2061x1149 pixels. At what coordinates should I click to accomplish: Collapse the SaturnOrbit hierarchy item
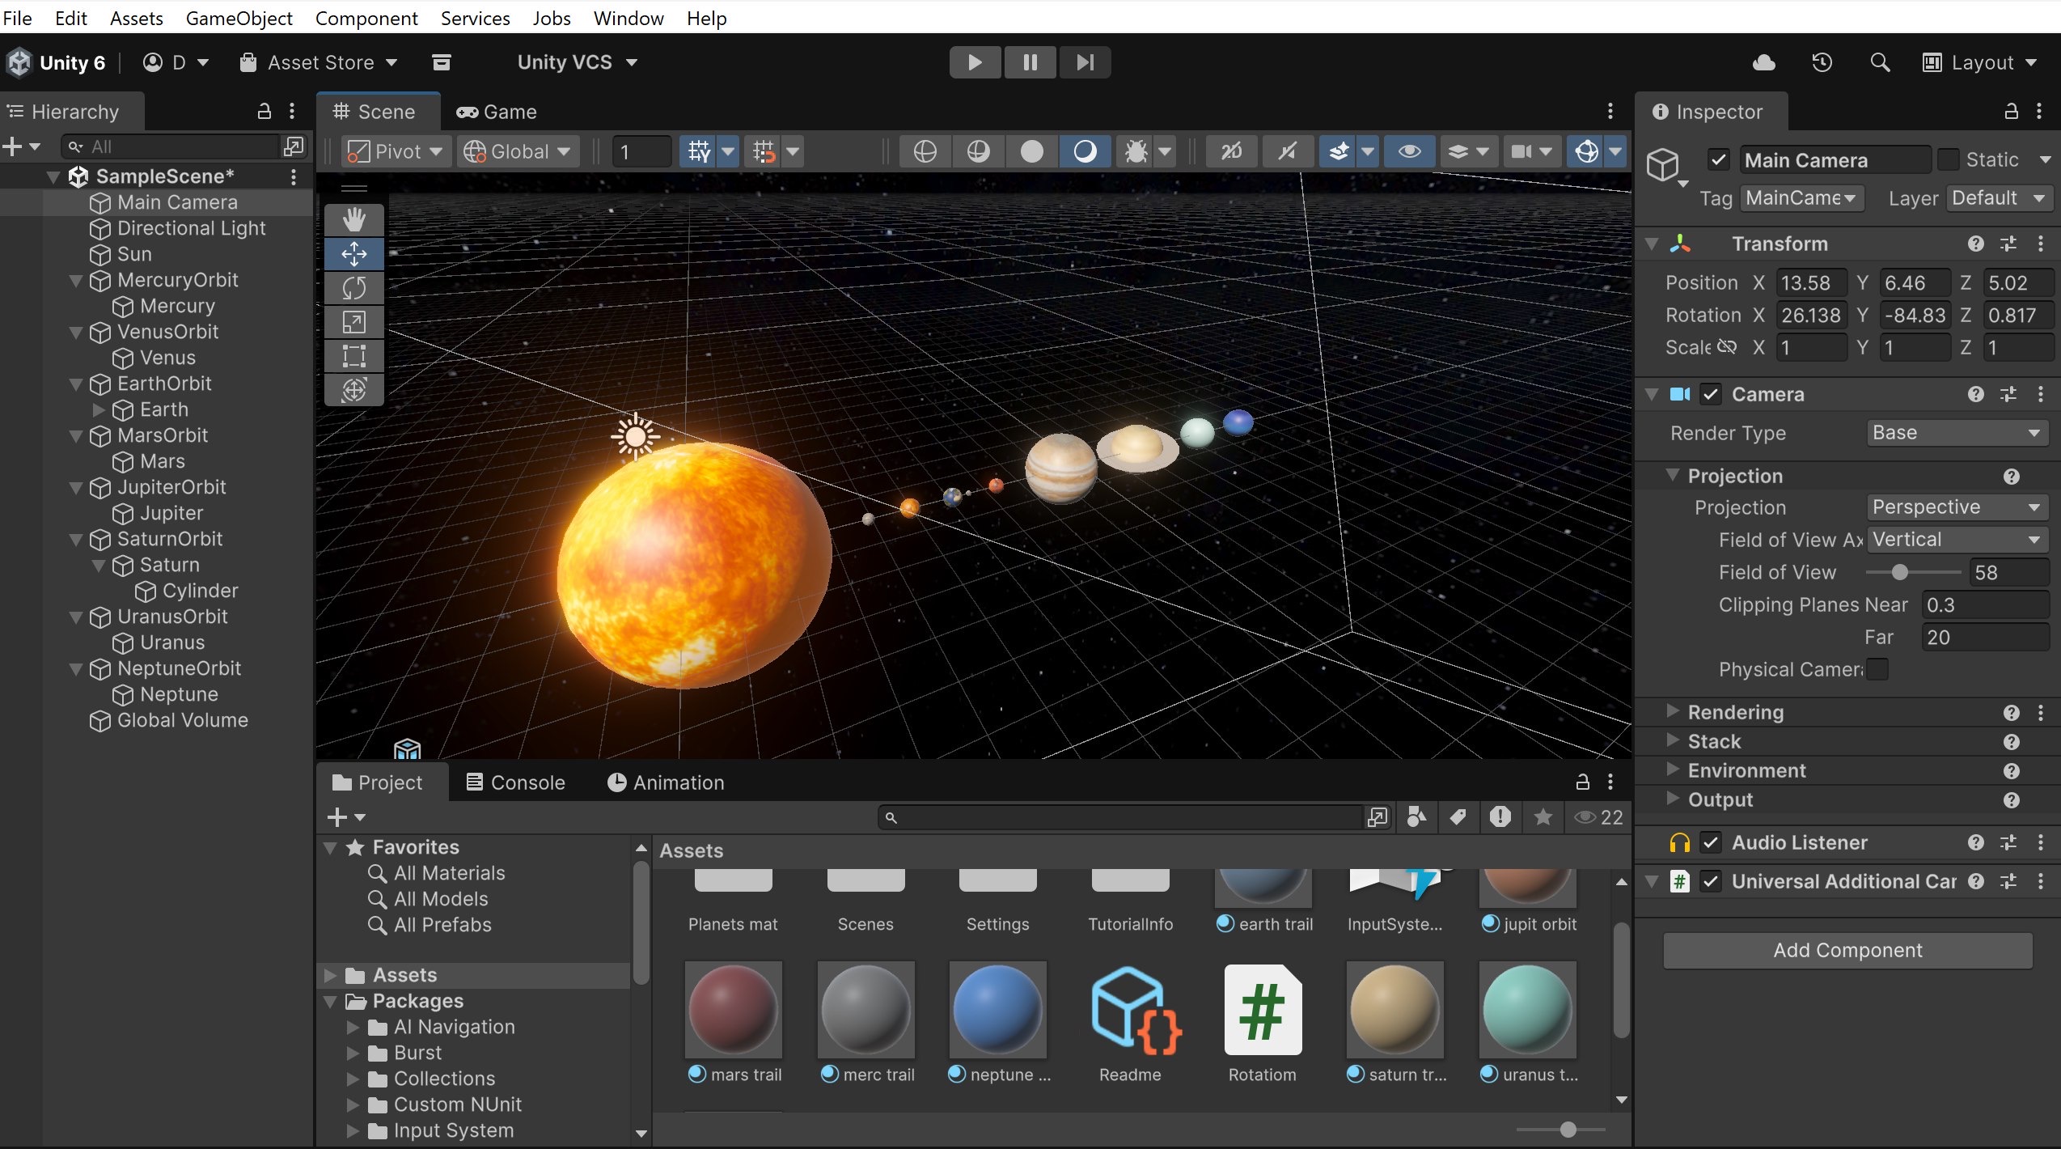click(76, 540)
